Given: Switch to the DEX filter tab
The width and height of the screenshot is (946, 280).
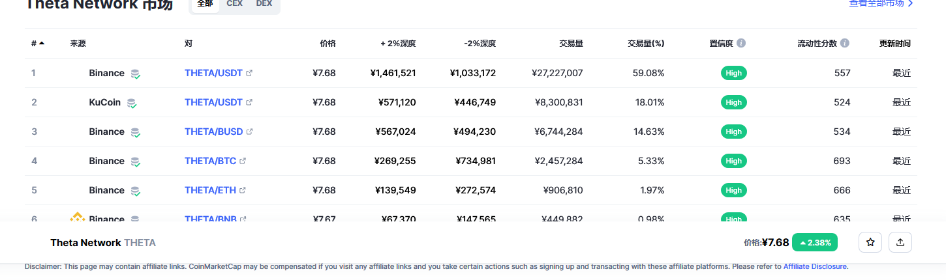Looking at the screenshot, I should pos(264,3).
